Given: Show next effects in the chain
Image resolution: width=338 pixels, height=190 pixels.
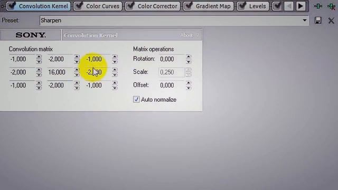Looking at the screenshot, I should point(301,6).
